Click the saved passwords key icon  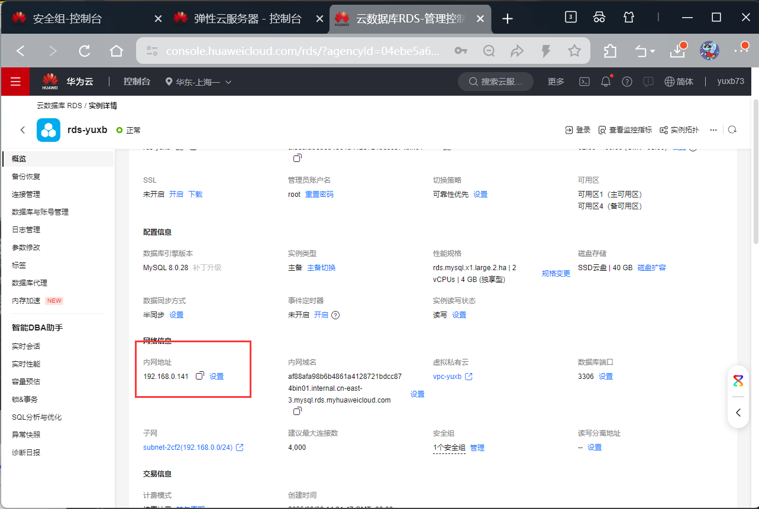click(x=461, y=51)
